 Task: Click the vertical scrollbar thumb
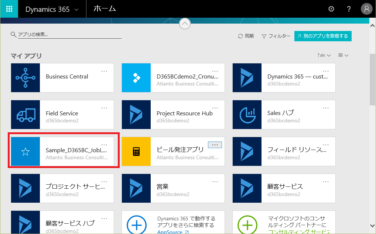[x=372, y=80]
